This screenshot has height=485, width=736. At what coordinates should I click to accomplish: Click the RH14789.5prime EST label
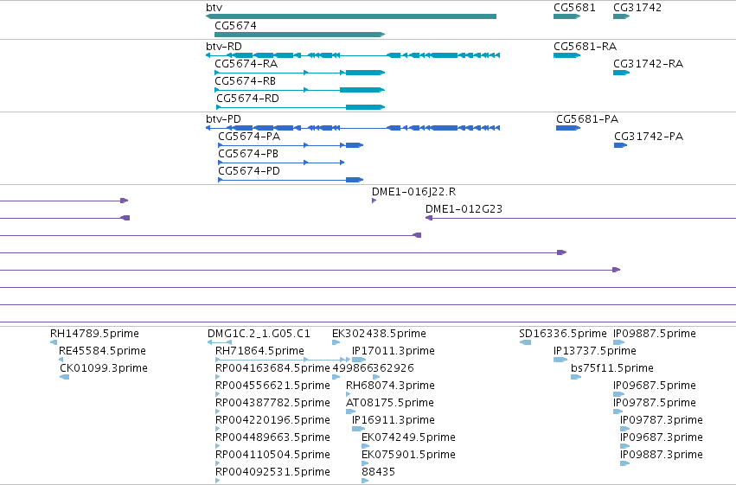tap(94, 334)
